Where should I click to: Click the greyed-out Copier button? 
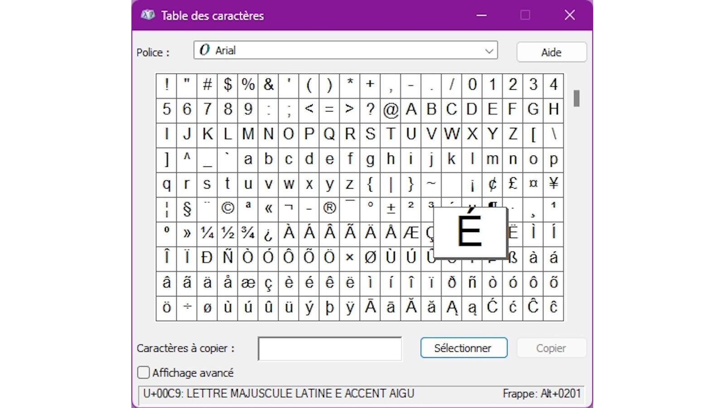(551, 348)
